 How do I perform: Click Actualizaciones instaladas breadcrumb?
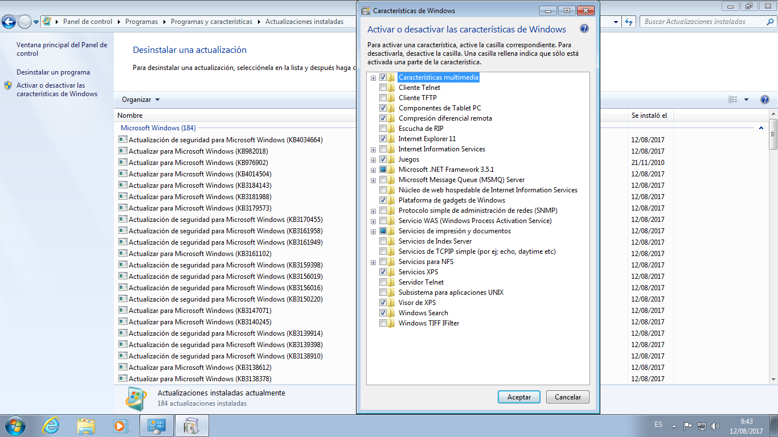point(304,22)
